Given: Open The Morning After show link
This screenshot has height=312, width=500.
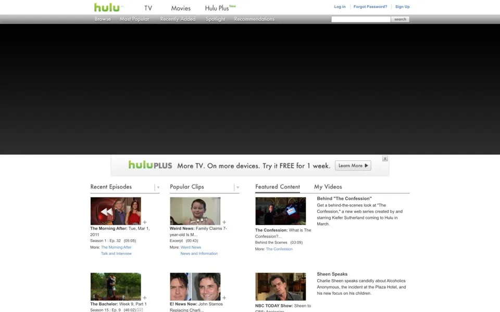Looking at the screenshot, I should pos(116,248).
